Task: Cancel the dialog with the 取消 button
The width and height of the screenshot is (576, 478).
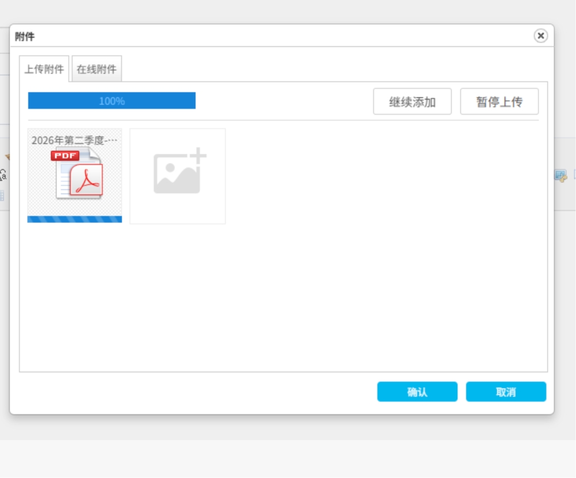Action: coord(506,392)
